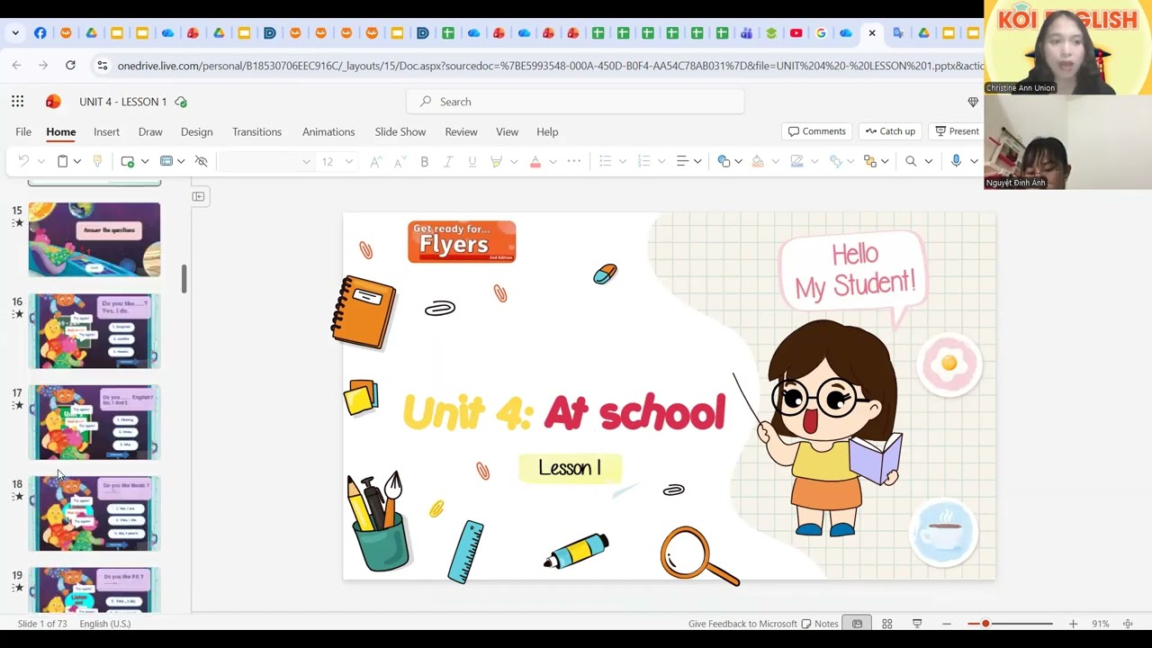Click the Shapes icon

coord(724,161)
